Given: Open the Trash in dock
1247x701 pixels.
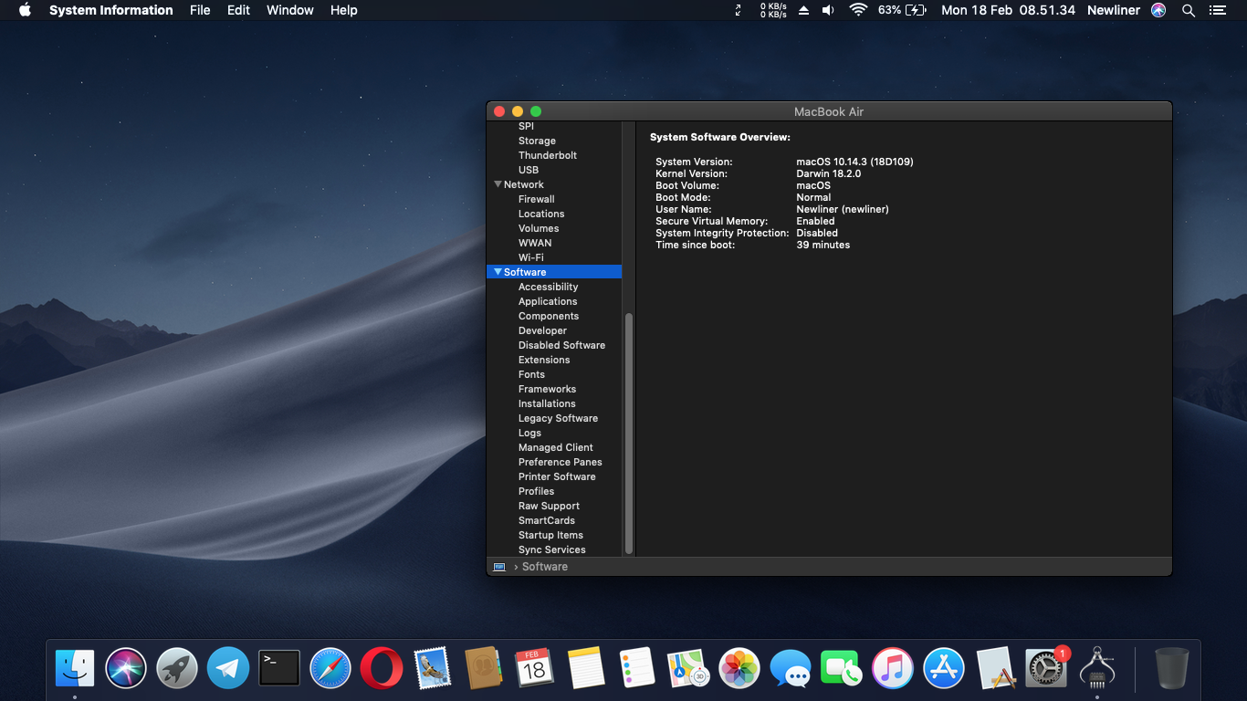Looking at the screenshot, I should (1172, 668).
